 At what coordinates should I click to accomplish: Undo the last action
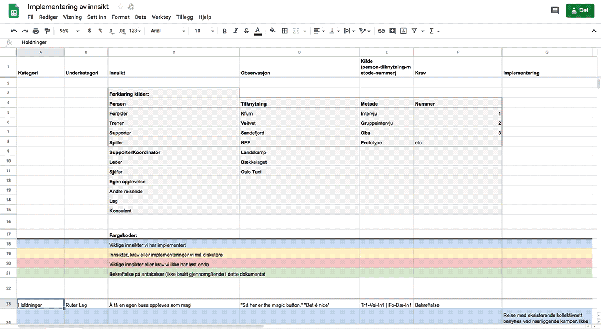click(14, 31)
